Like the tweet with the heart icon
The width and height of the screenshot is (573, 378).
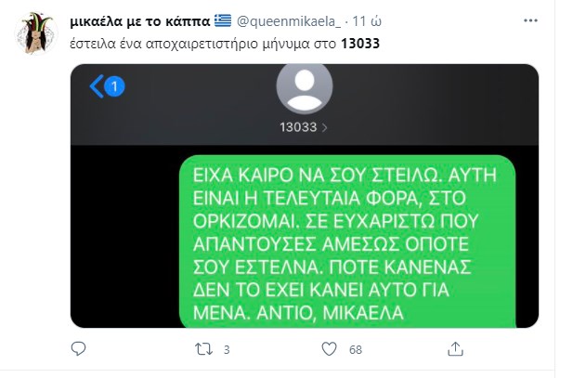click(330, 349)
